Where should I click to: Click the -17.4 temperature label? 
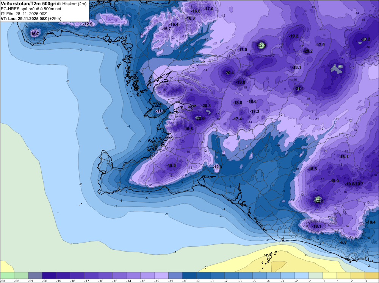click(x=237, y=119)
